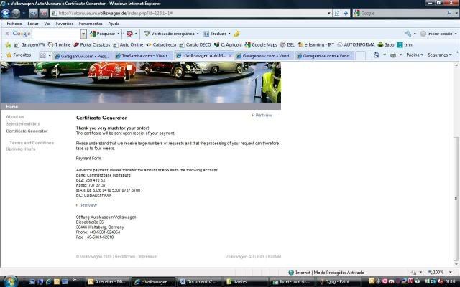The height and width of the screenshot is (287, 460).
Task: Click the Google toolbar bookmarks icon
Action: 129,34
